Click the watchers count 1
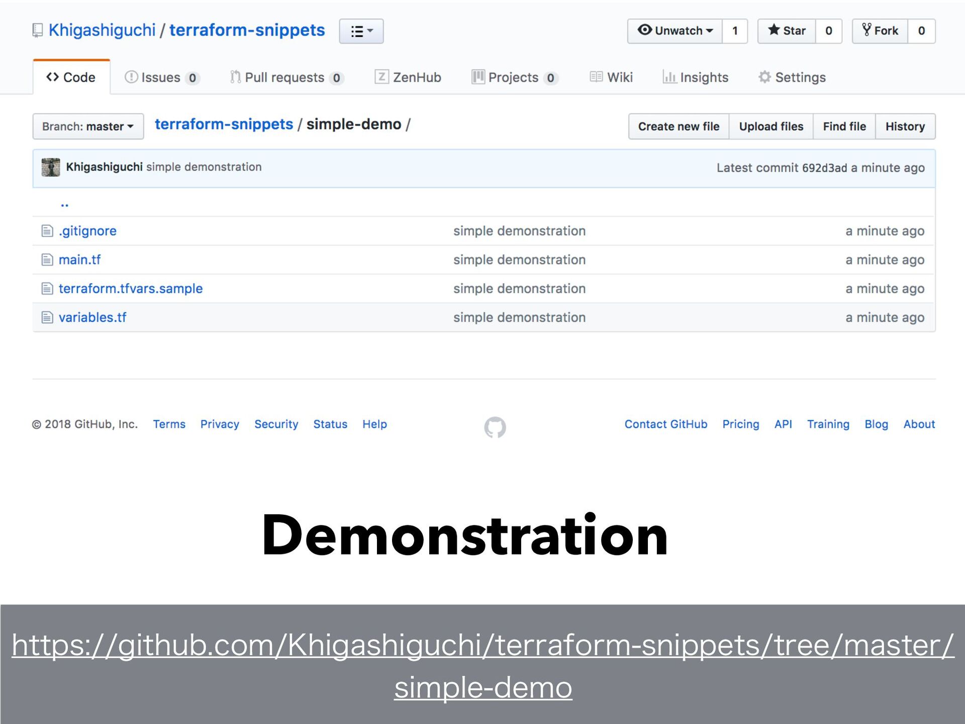 [735, 31]
